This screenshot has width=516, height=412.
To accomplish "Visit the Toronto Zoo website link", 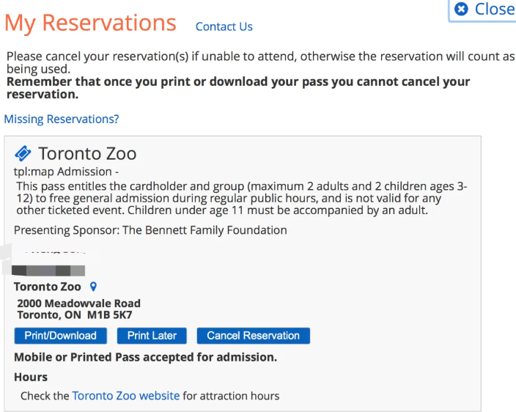I will point(125,396).
